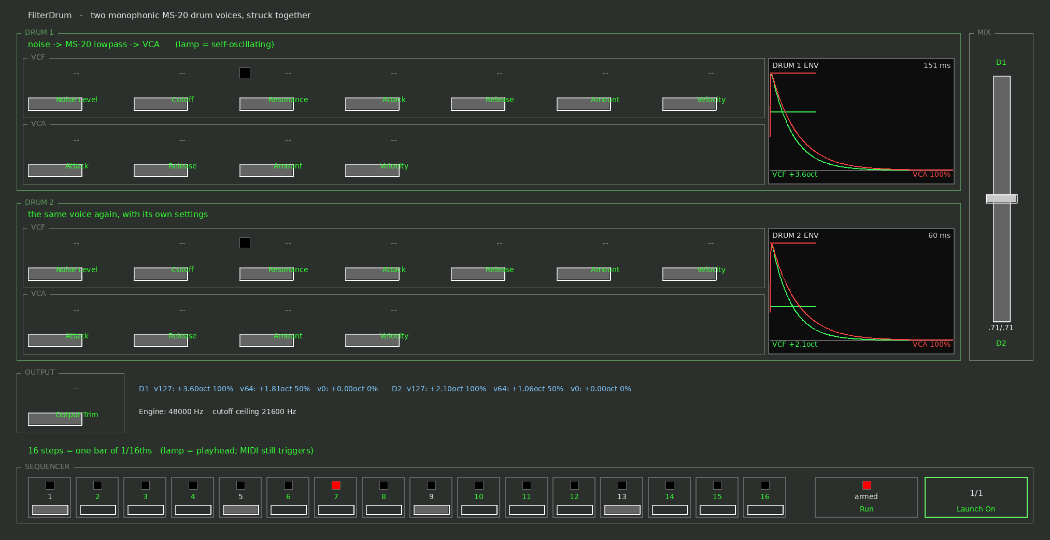Image resolution: width=1050 pixels, height=540 pixels.
Task: Click the Drum 2 VCA Release control
Action: [x=161, y=340]
